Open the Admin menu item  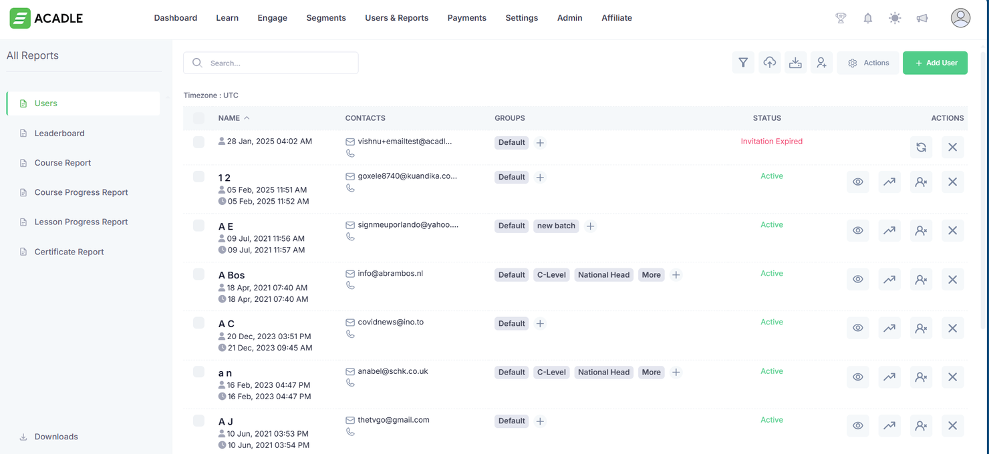(569, 18)
